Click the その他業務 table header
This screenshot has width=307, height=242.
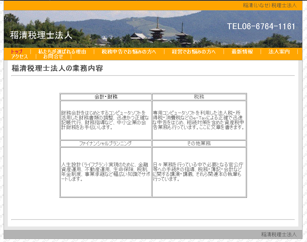199,143
